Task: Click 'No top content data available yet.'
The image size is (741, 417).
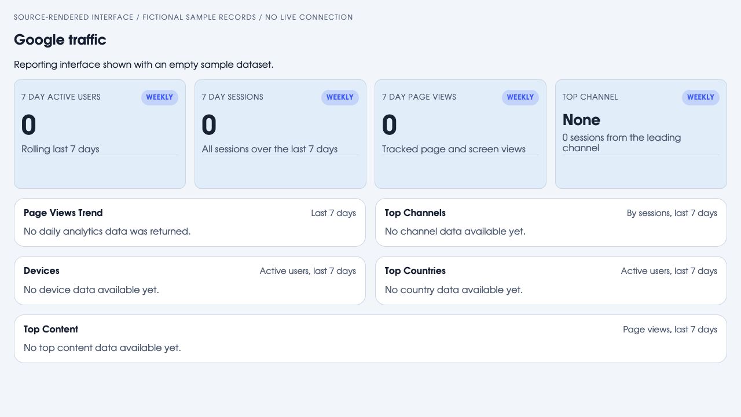Action: coord(102,348)
